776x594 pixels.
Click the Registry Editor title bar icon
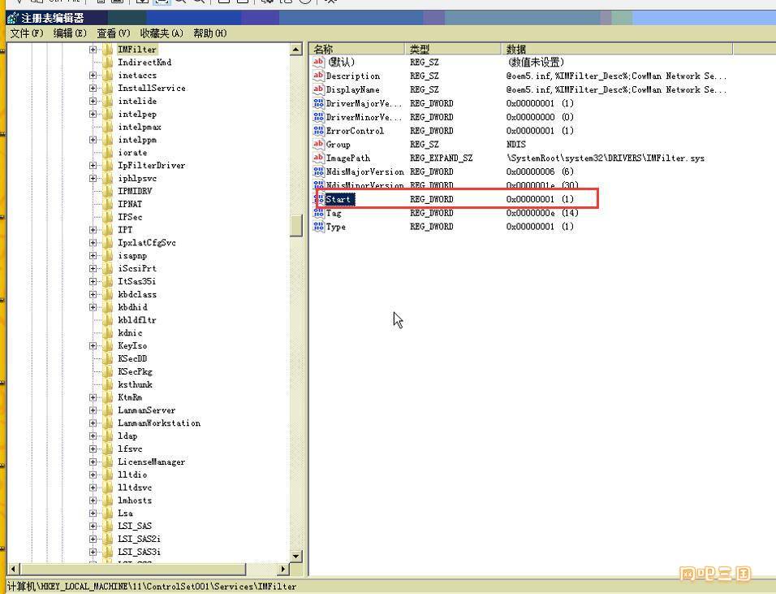(13, 19)
